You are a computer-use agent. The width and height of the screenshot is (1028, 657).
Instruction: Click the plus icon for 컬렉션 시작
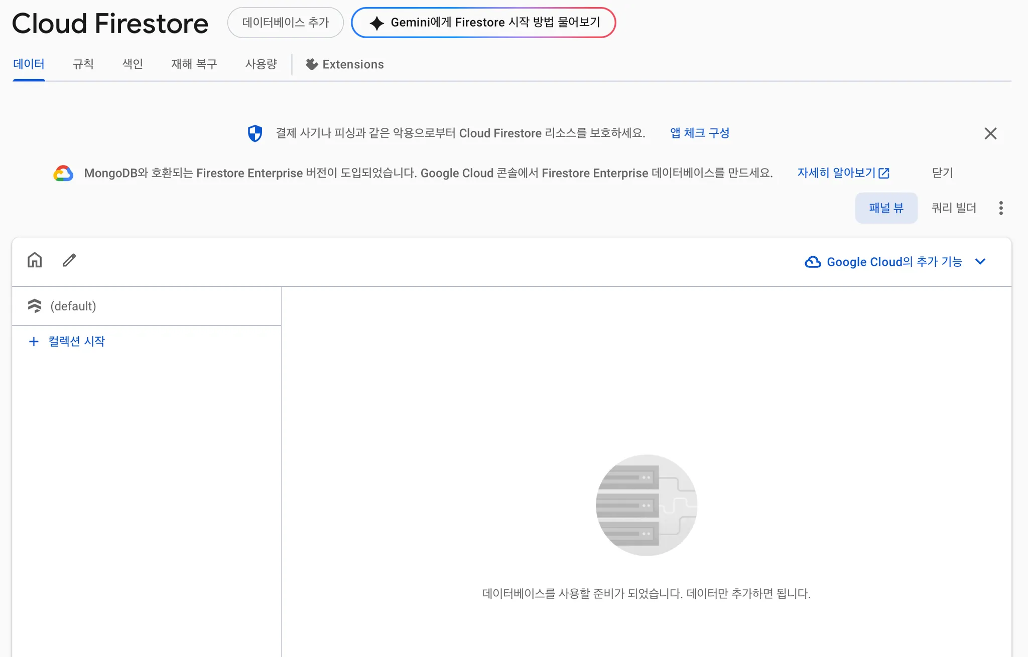coord(34,342)
